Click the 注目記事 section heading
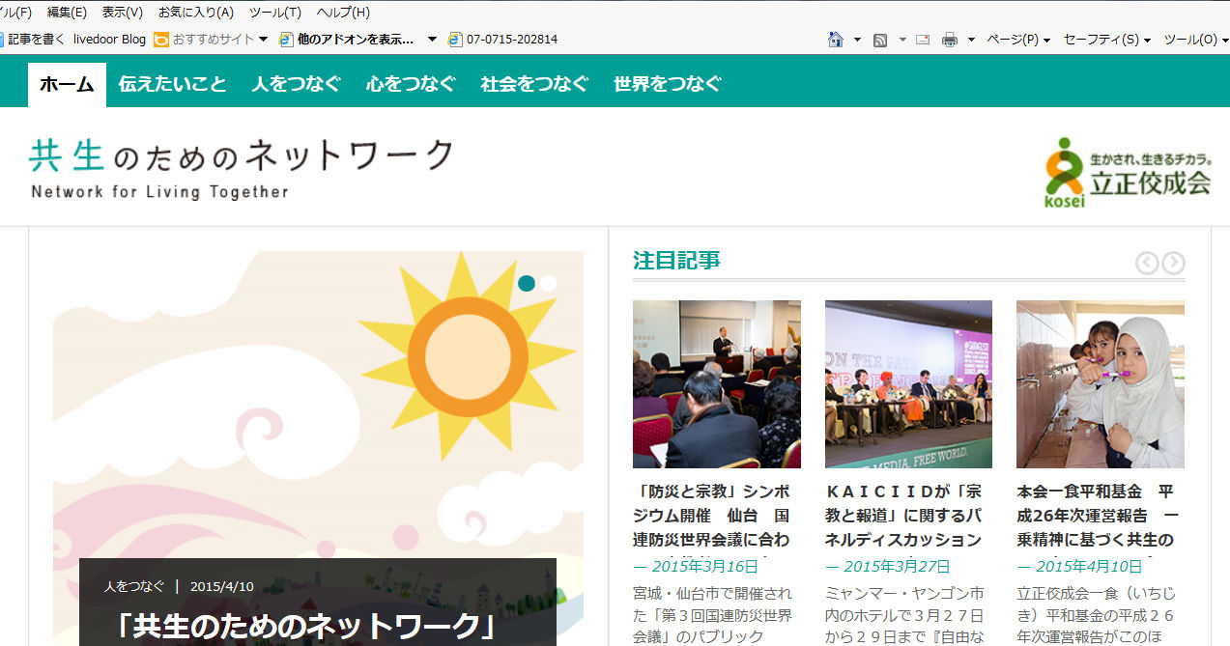 676,261
